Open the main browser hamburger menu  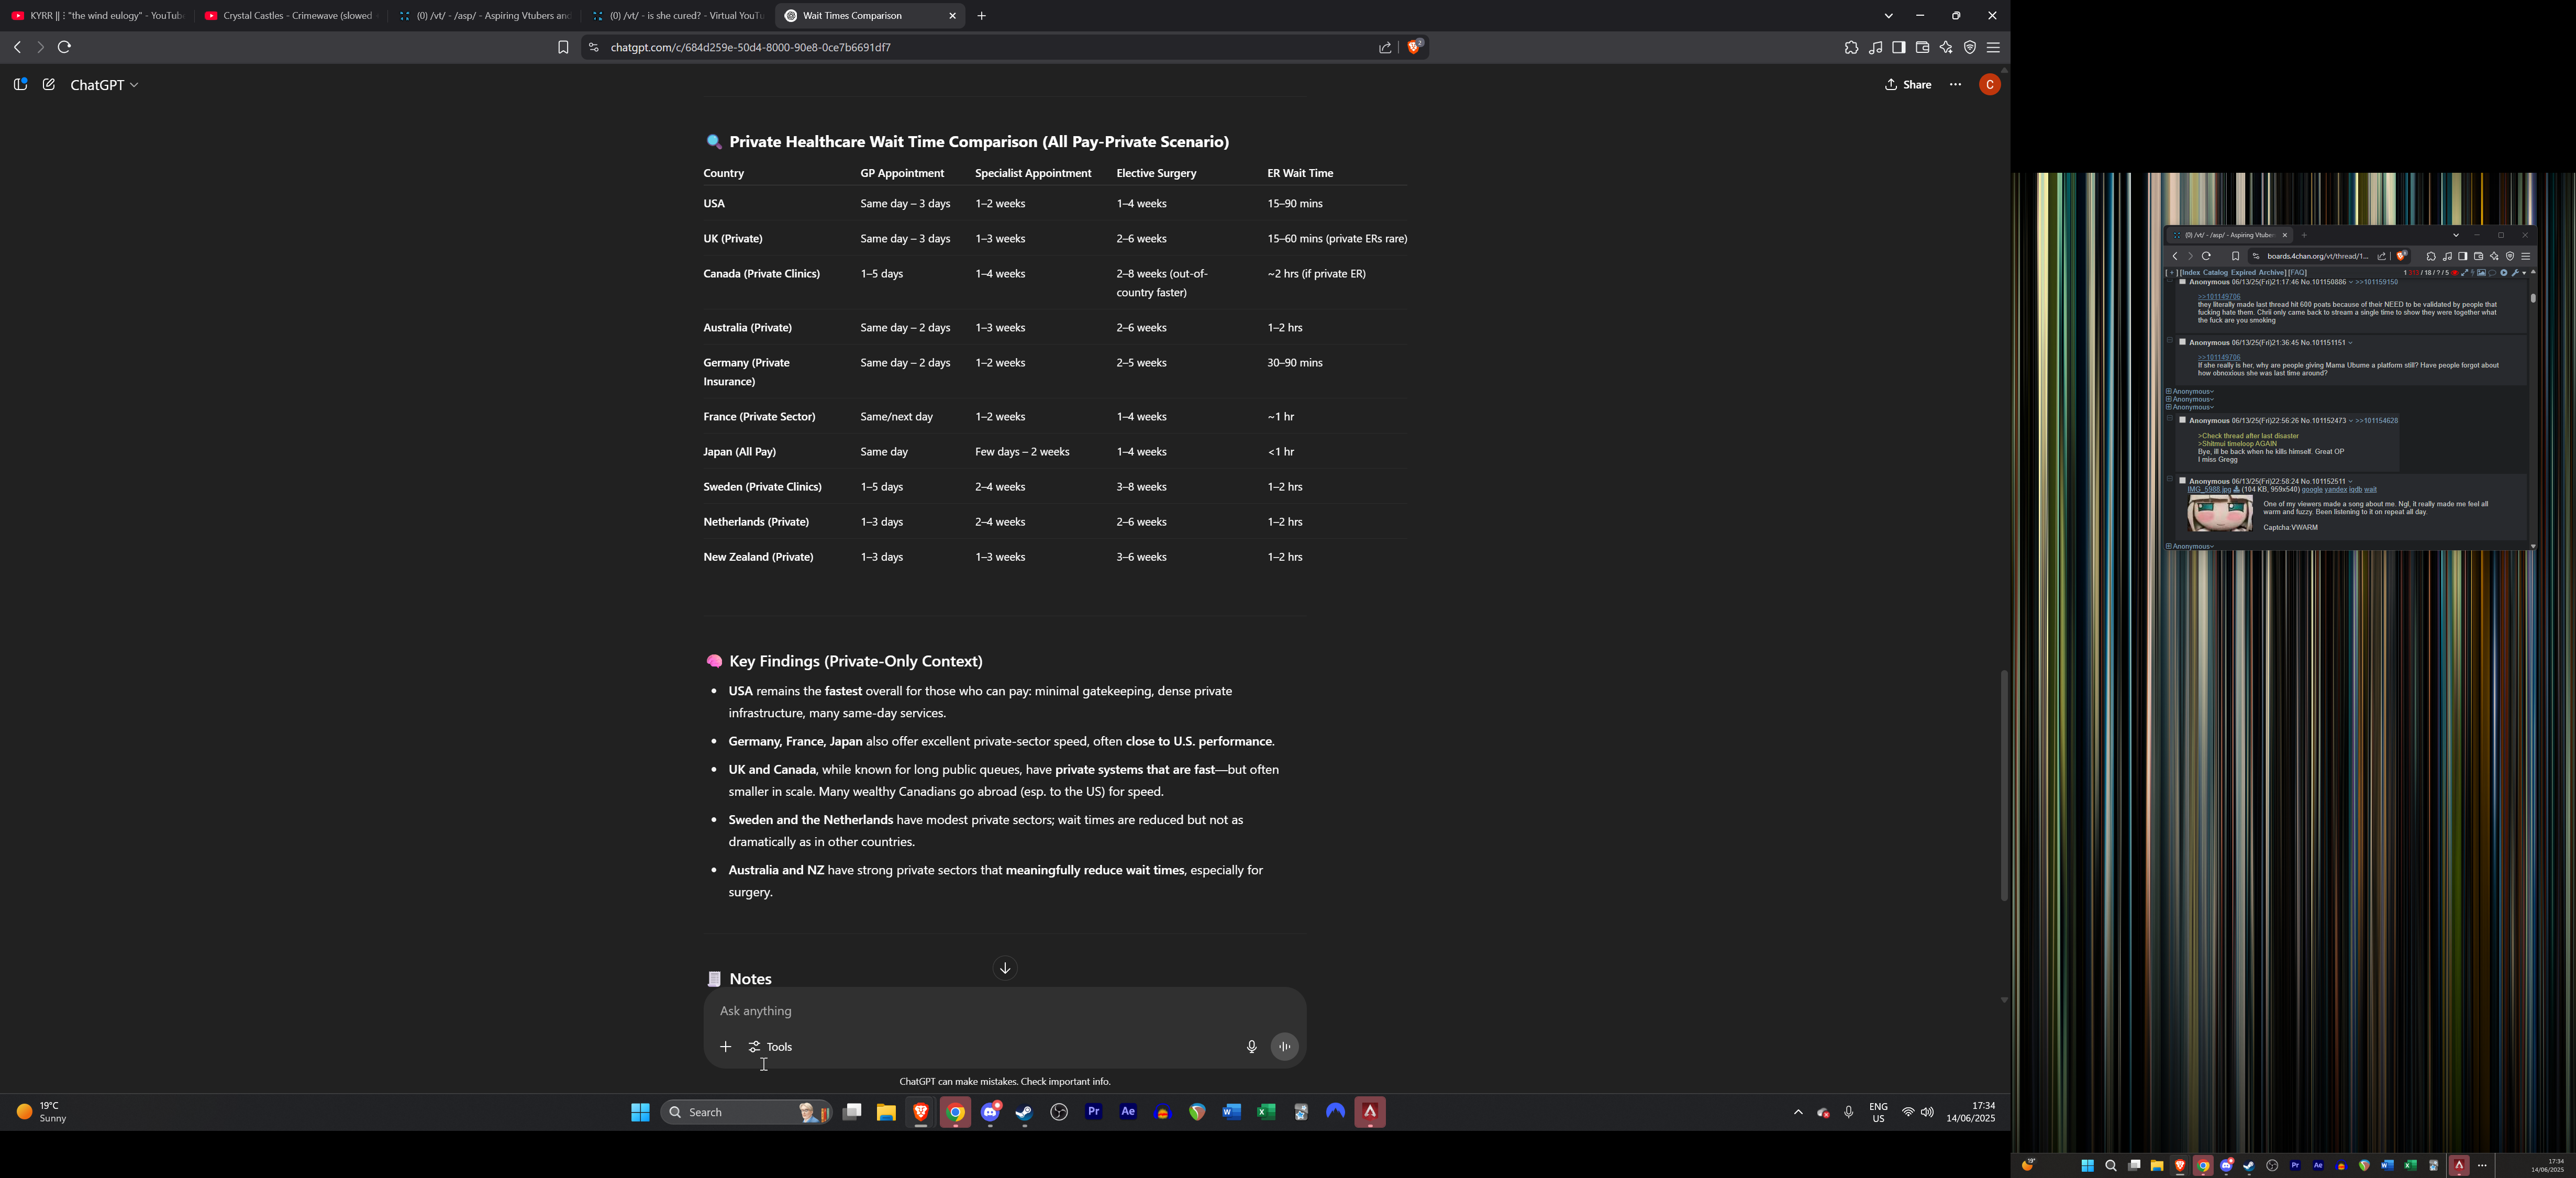click(1994, 47)
